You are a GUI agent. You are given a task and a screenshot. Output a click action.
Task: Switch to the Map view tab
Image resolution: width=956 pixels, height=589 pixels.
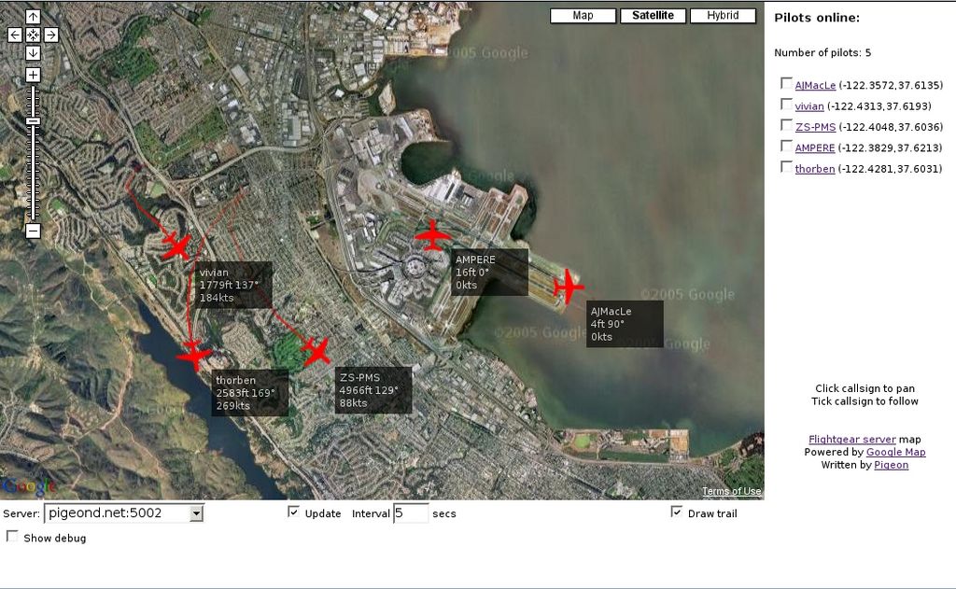(x=583, y=16)
